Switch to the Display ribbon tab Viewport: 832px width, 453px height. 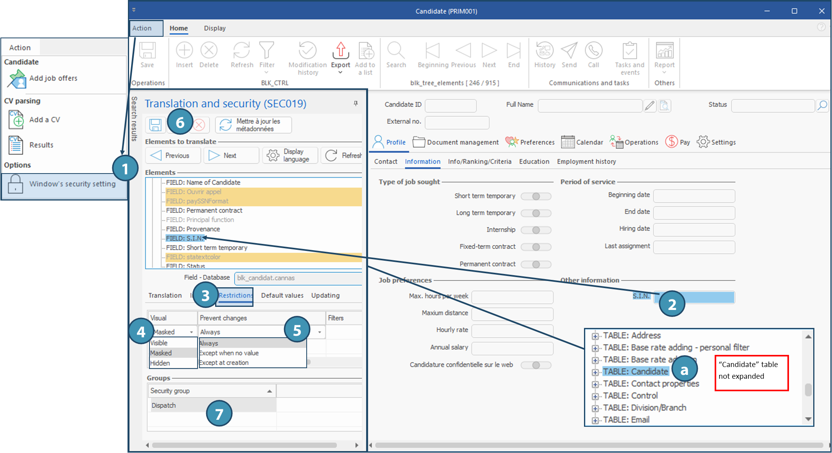click(x=214, y=28)
